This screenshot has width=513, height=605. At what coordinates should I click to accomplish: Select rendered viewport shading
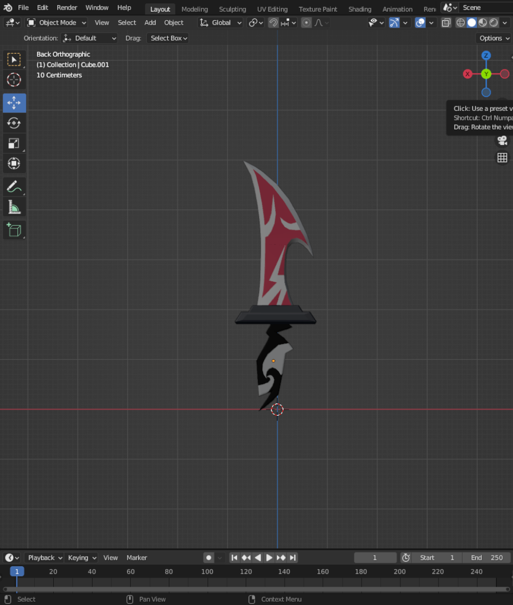[x=494, y=23]
